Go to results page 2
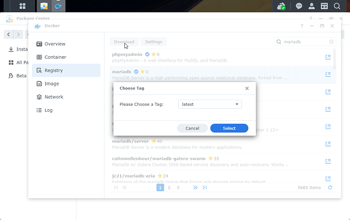 (169, 188)
